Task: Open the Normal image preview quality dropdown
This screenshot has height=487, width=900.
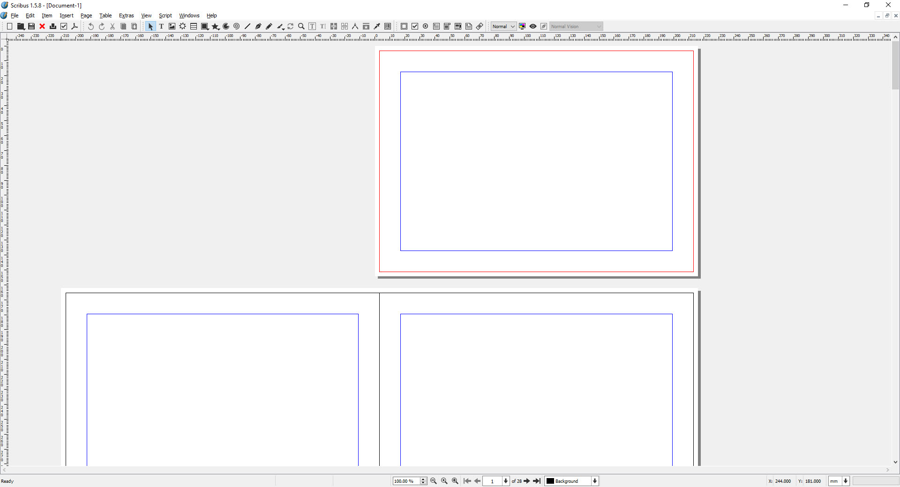Action: [x=503, y=27]
